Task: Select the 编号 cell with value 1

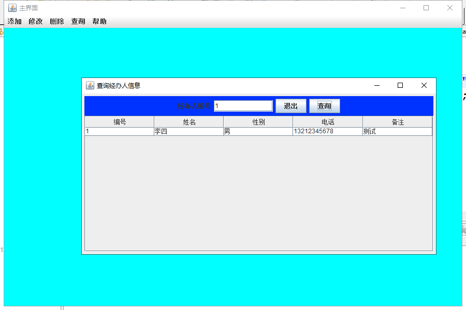Action: (x=120, y=131)
